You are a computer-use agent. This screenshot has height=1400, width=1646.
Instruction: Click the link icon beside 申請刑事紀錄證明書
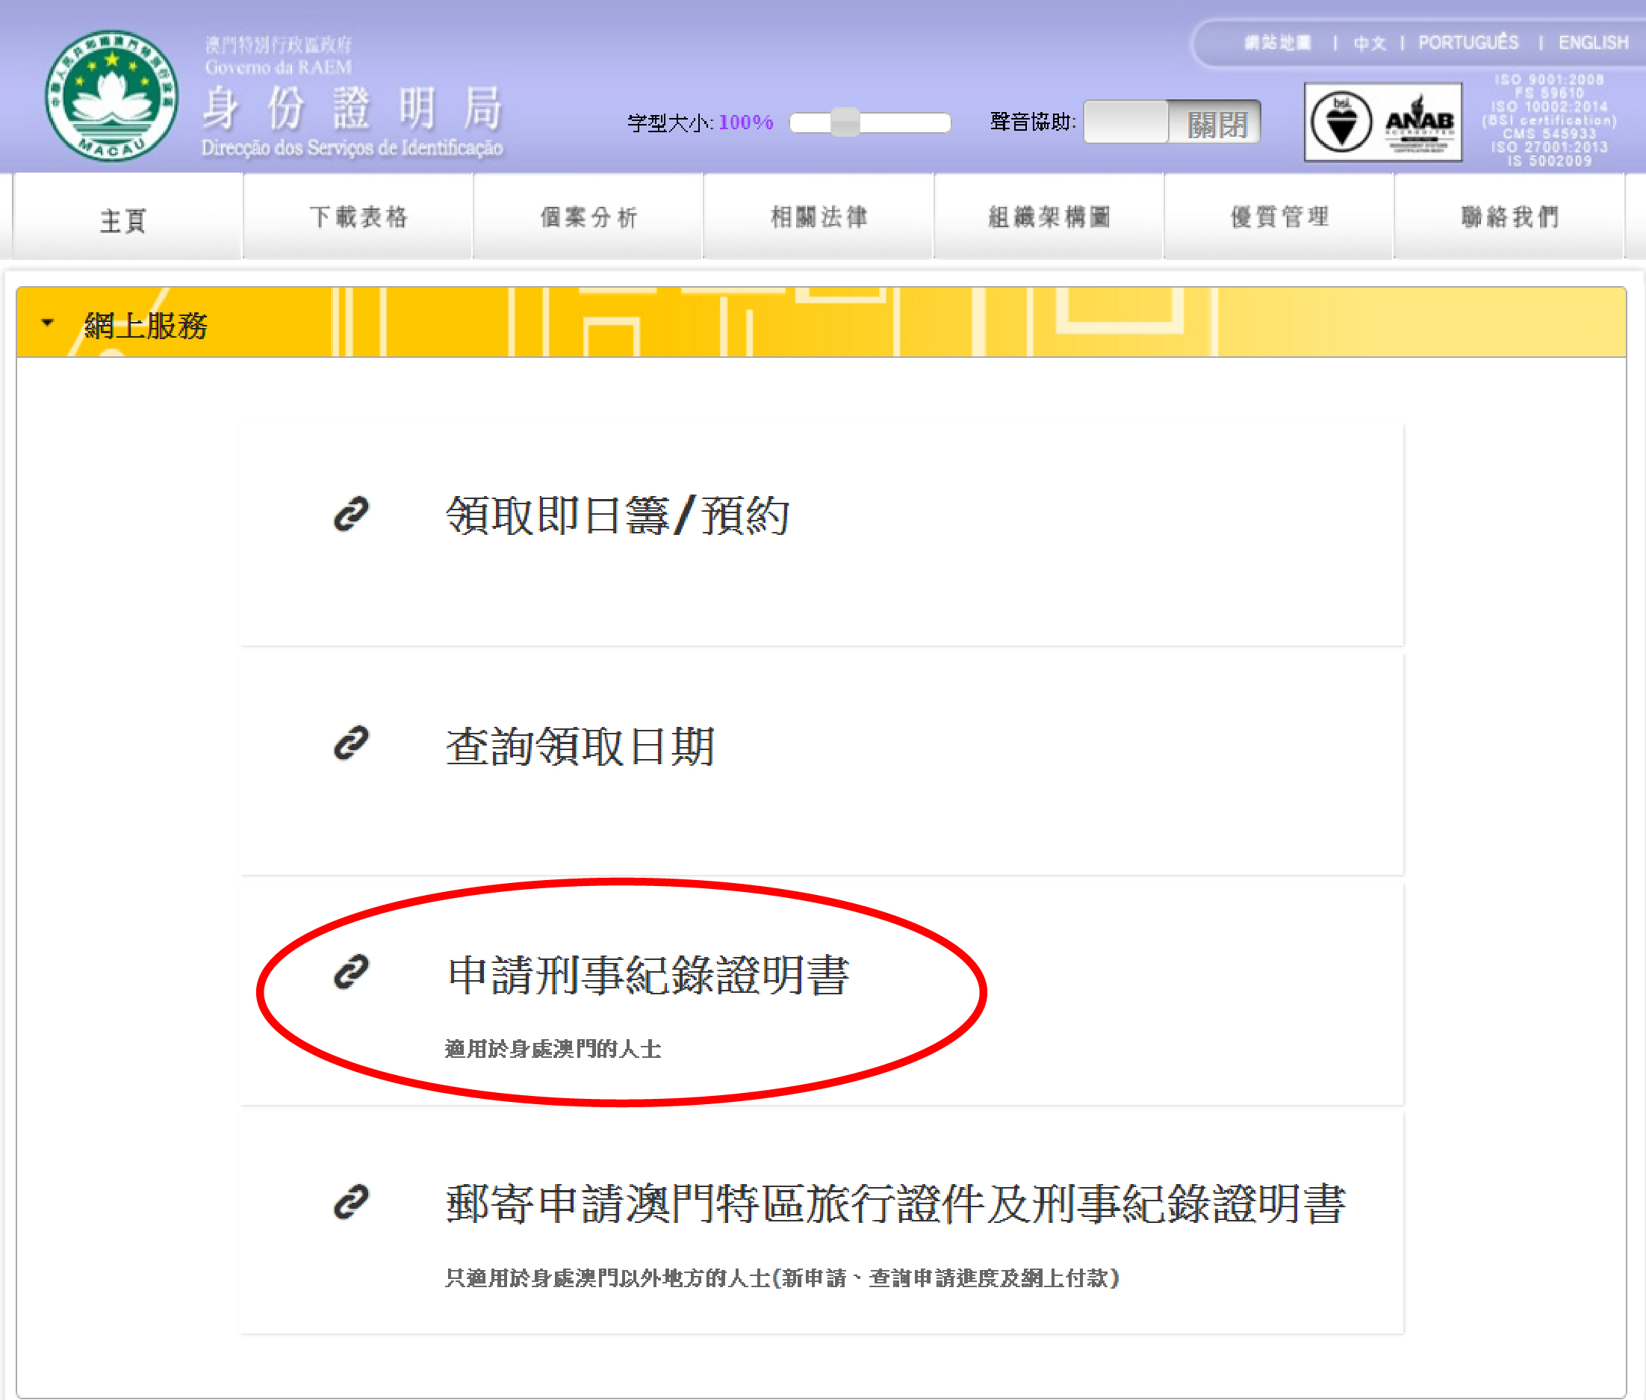pyautogui.click(x=350, y=972)
